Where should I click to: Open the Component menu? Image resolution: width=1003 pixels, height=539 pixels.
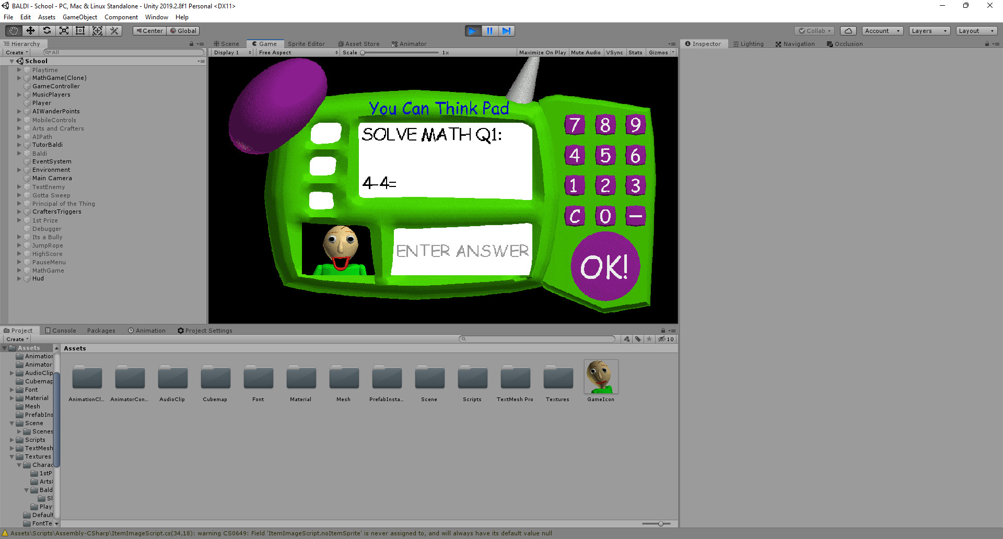121,17
